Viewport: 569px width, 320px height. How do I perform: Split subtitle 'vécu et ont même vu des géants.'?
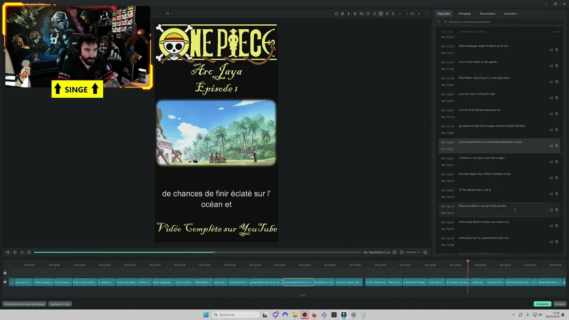tap(551, 66)
